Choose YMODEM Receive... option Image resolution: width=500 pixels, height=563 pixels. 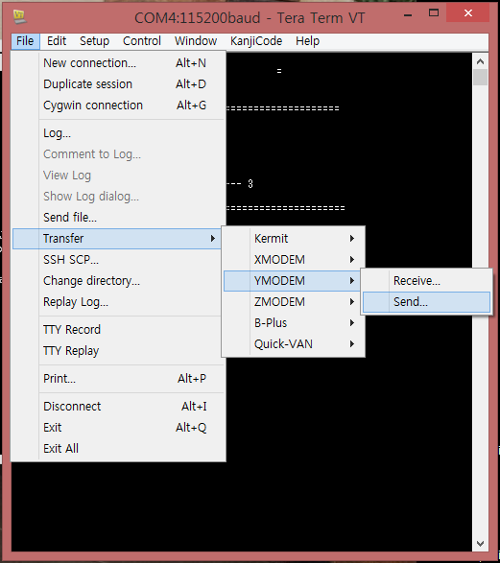click(426, 281)
